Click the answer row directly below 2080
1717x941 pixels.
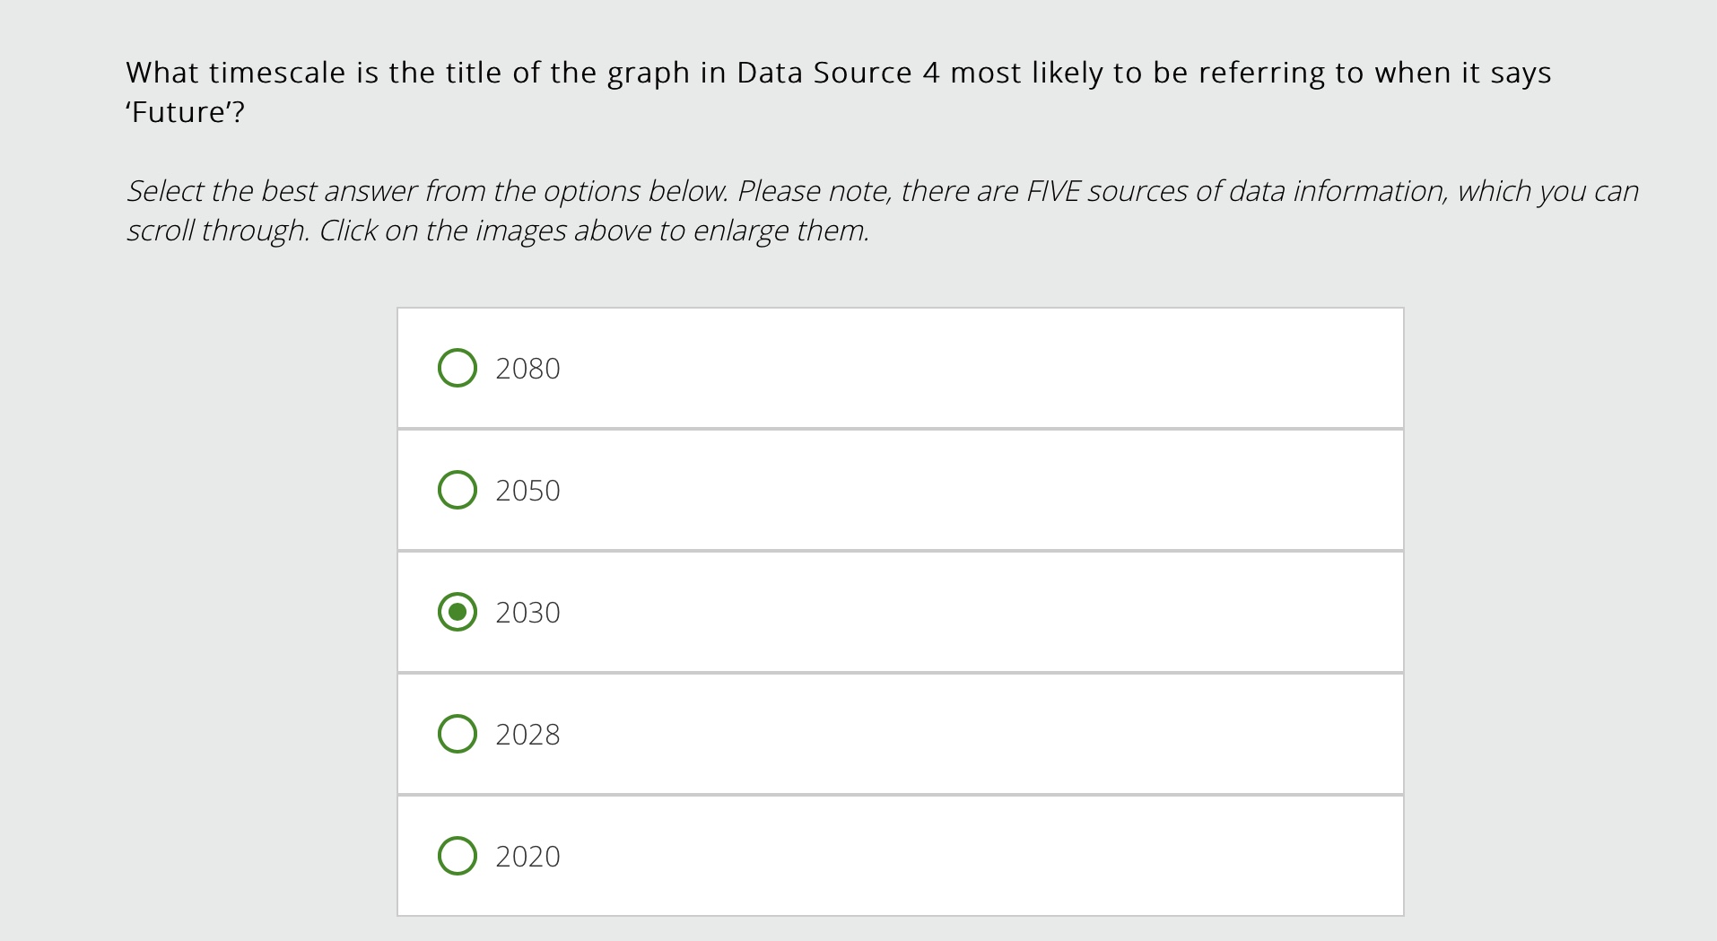coord(897,490)
